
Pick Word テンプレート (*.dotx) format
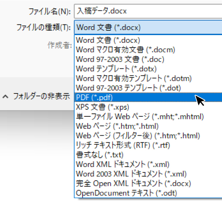pyautogui.click(x=116, y=69)
